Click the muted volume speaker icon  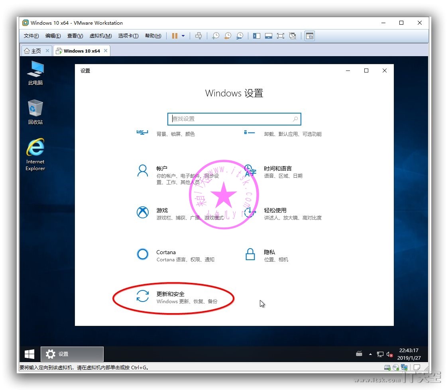click(389, 354)
